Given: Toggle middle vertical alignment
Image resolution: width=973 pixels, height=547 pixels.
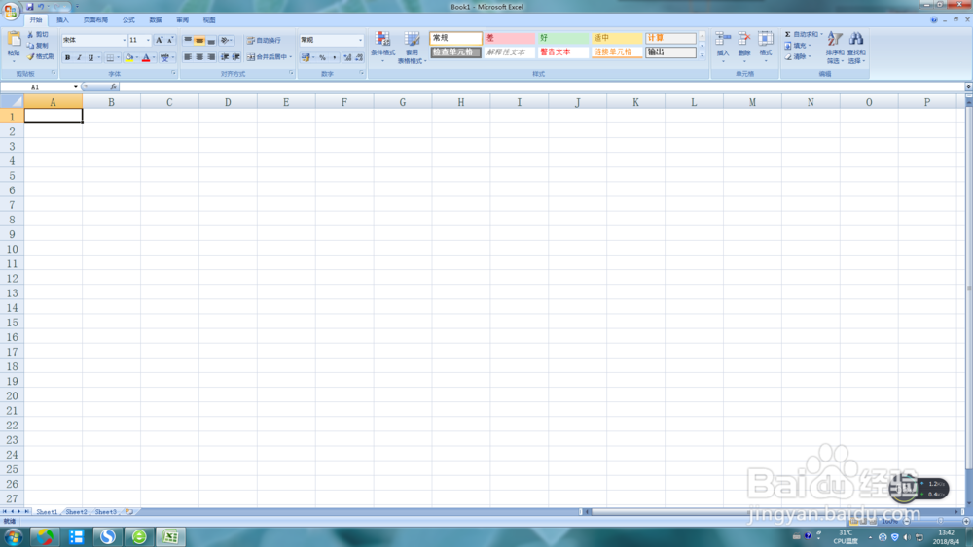Looking at the screenshot, I should click(199, 40).
